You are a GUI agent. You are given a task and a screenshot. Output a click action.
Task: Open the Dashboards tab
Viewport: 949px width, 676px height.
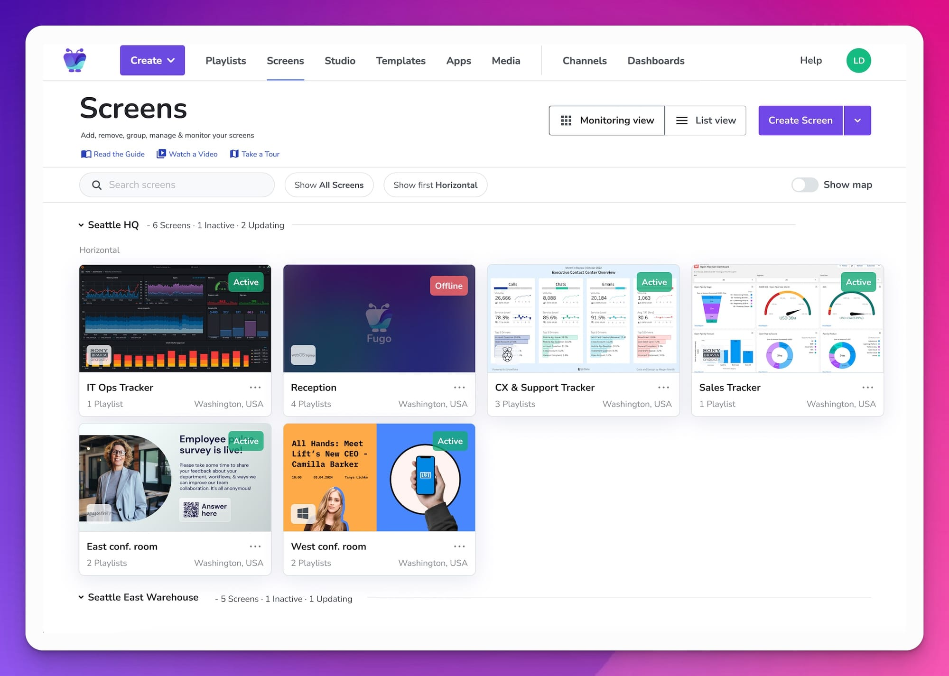click(x=656, y=61)
